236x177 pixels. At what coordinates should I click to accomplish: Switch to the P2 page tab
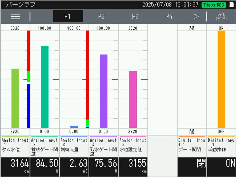[101, 17]
